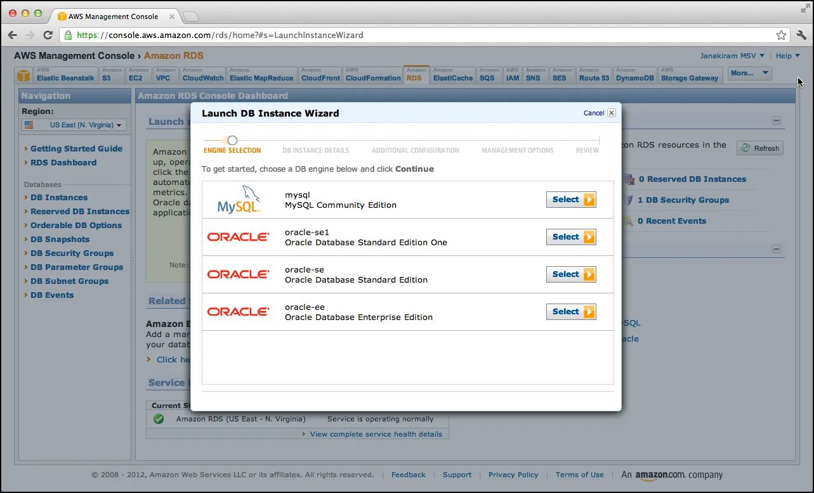The height and width of the screenshot is (493, 814).
Task: Switch to SNS service tab
Action: 535,75
